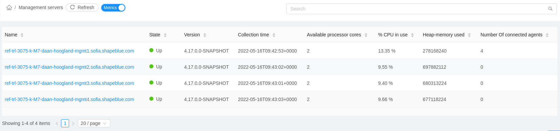The image size is (560, 131).
Task: Click the Refresh button
Action: tap(82, 7)
